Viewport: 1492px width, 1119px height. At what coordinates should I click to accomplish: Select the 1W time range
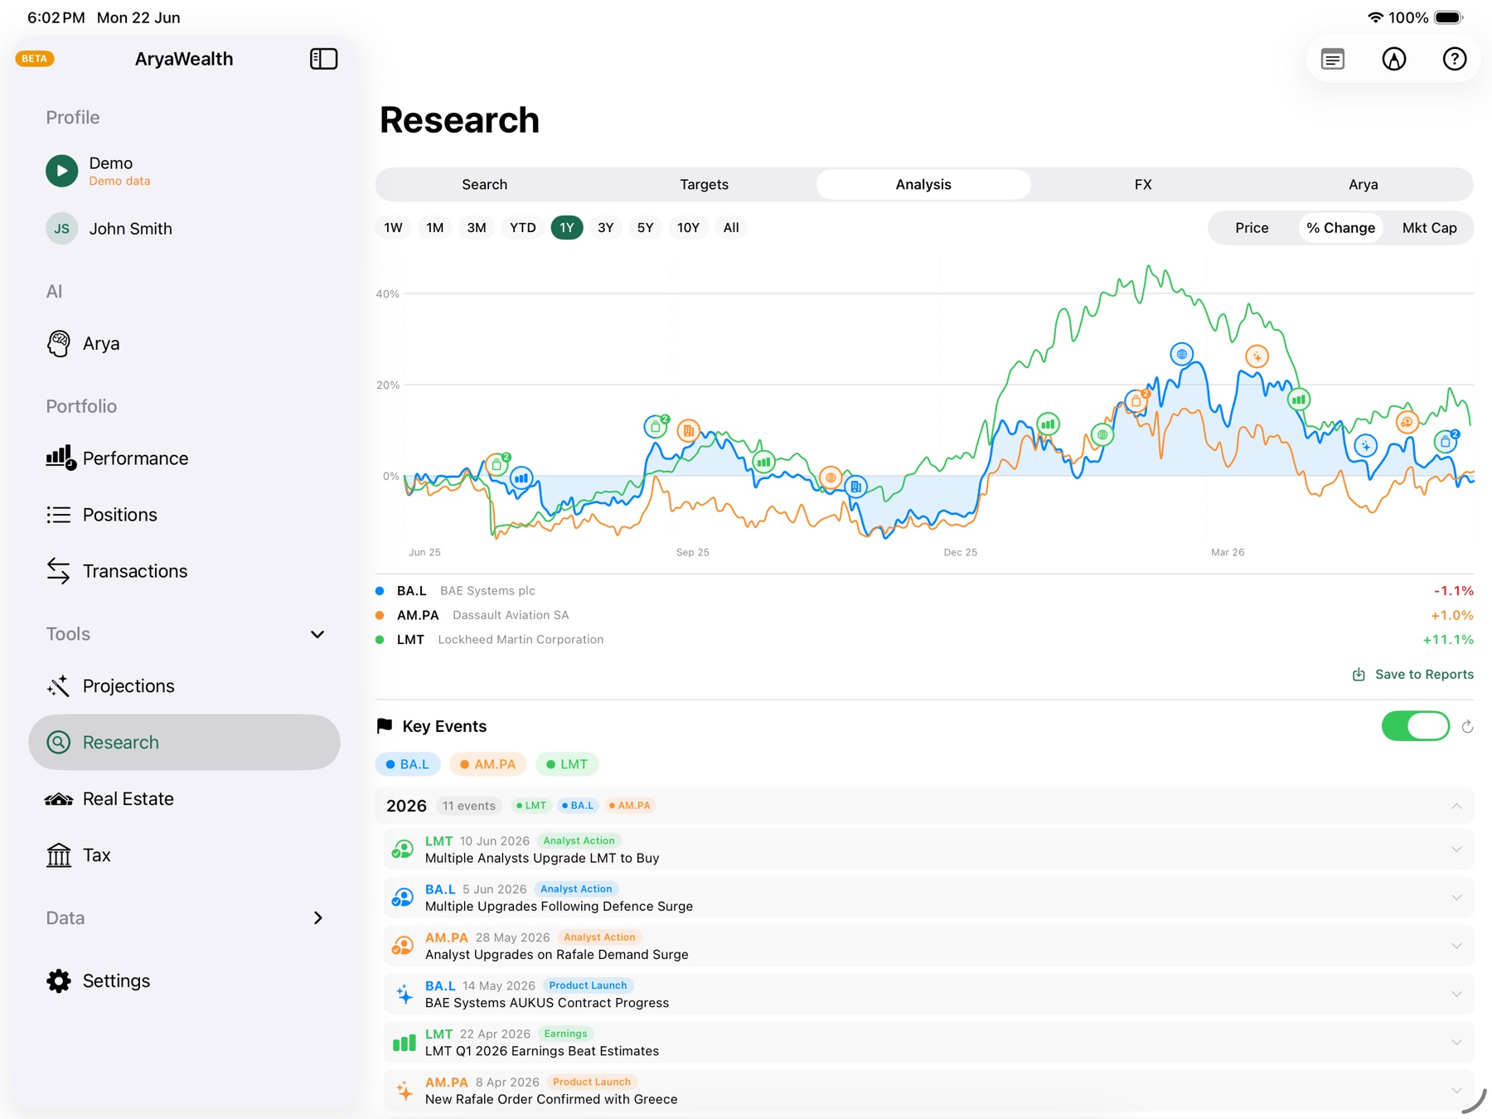[393, 228]
